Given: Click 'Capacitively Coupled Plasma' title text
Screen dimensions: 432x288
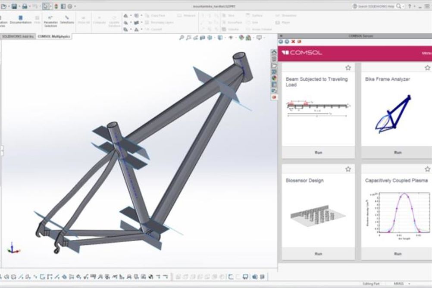Looking at the screenshot, I should 396,181.
